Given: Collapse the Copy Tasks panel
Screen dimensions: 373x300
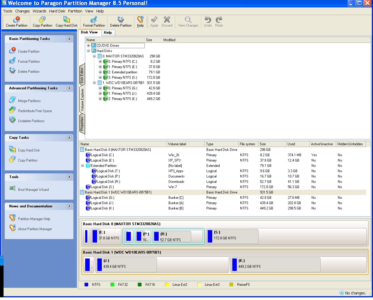Looking at the screenshot, I should [69, 138].
